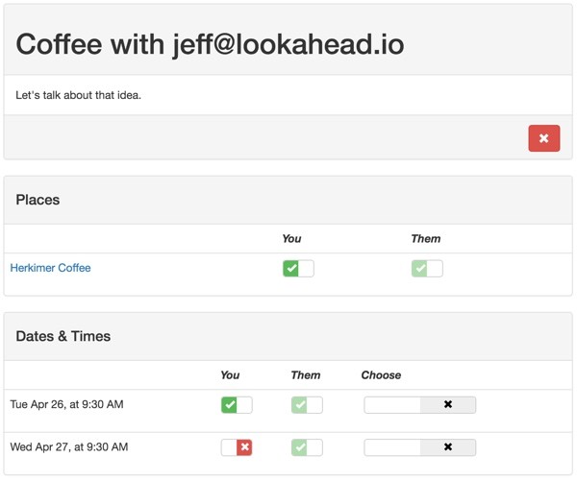The image size is (577, 481).
Task: Toggle Them switch for Wed Apr 27
Action: (307, 447)
